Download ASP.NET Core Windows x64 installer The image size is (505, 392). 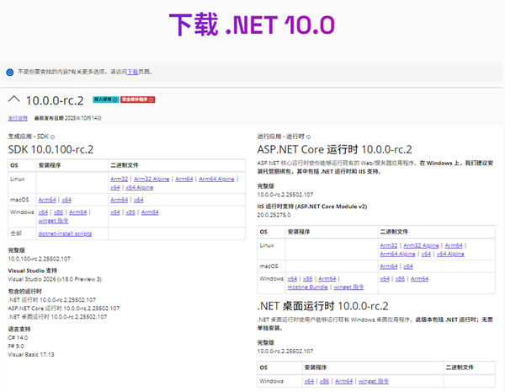coord(292,278)
